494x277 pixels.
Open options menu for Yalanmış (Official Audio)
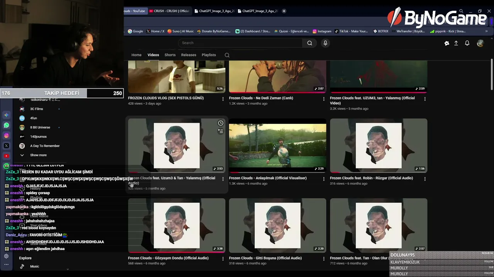[x=223, y=179]
